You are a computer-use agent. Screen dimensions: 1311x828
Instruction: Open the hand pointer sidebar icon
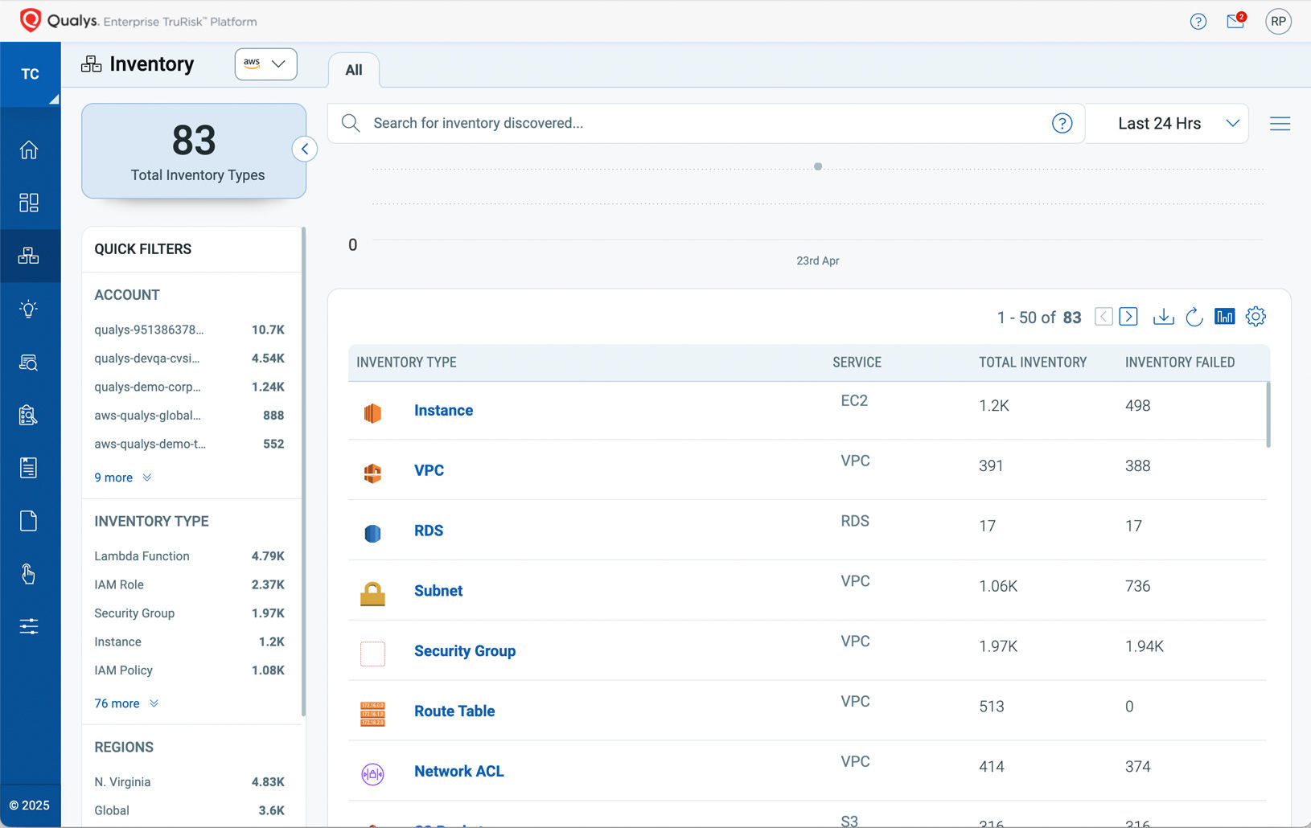(29, 574)
